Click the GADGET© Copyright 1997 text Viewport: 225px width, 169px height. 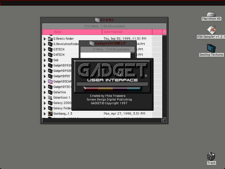(x=109, y=103)
